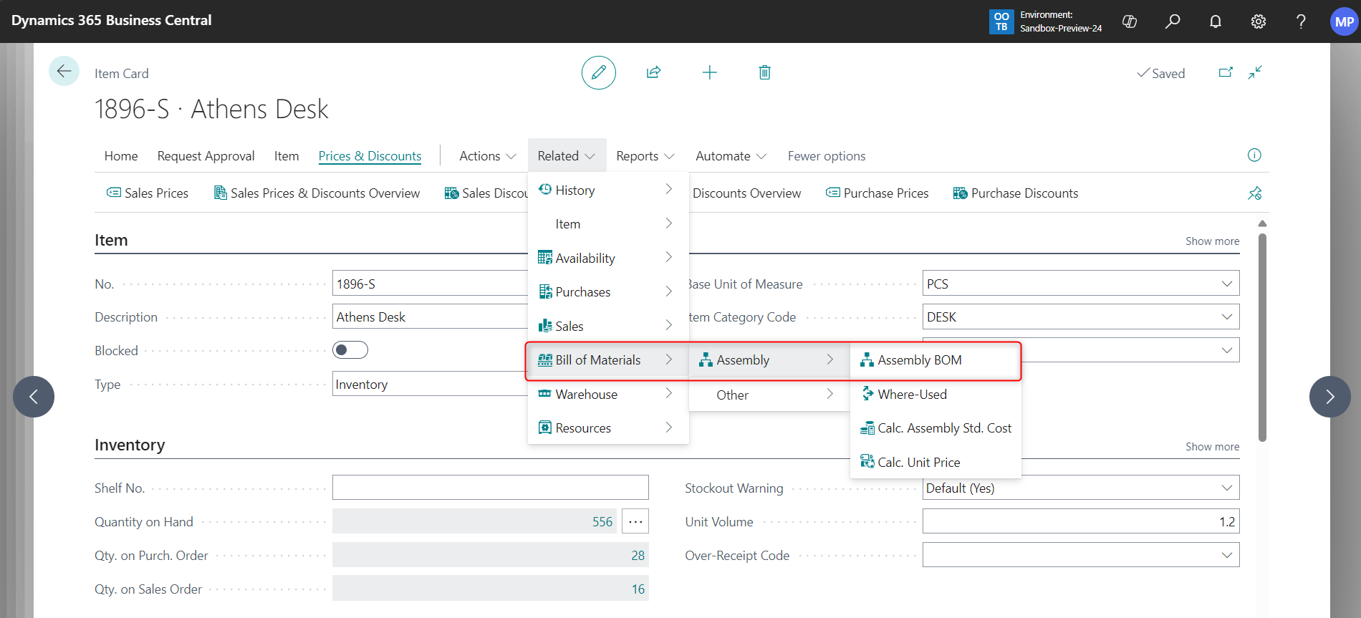Expand Resources submenu

tap(608, 428)
